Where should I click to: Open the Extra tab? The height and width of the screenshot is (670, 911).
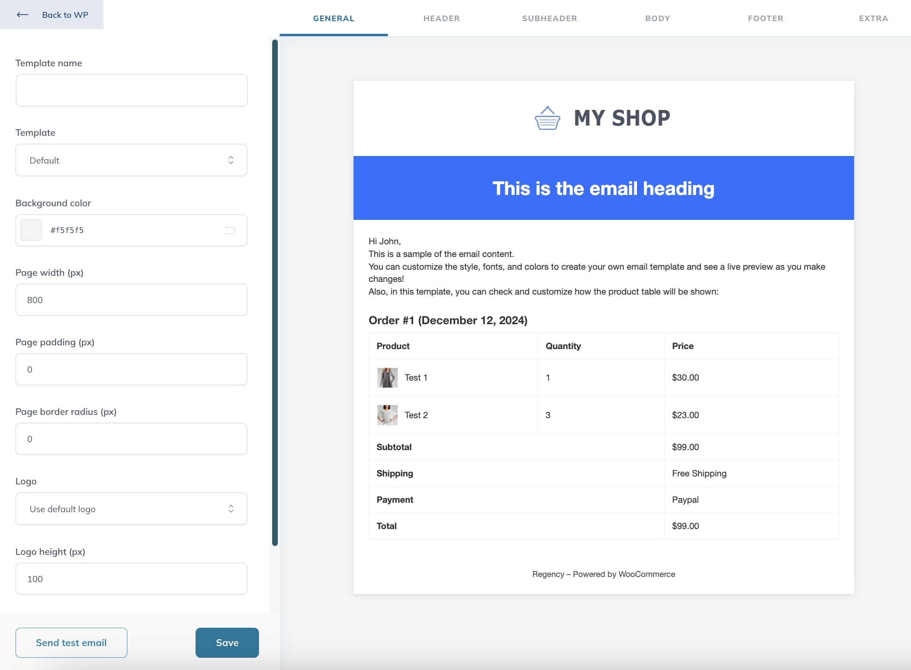[x=873, y=18]
